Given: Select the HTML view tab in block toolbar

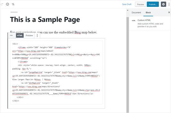Looking at the screenshot, I should tap(20, 36).
